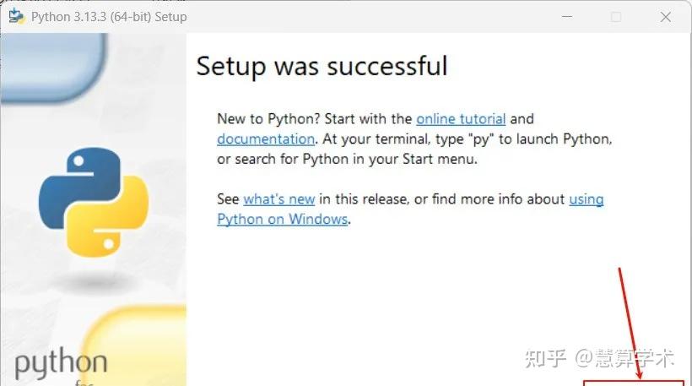Click the grey "python" wordmark
Screen dimensions: 692x386
click(x=61, y=364)
